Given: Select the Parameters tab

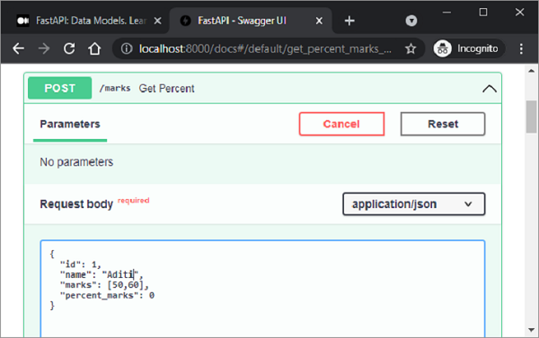Looking at the screenshot, I should coord(70,125).
